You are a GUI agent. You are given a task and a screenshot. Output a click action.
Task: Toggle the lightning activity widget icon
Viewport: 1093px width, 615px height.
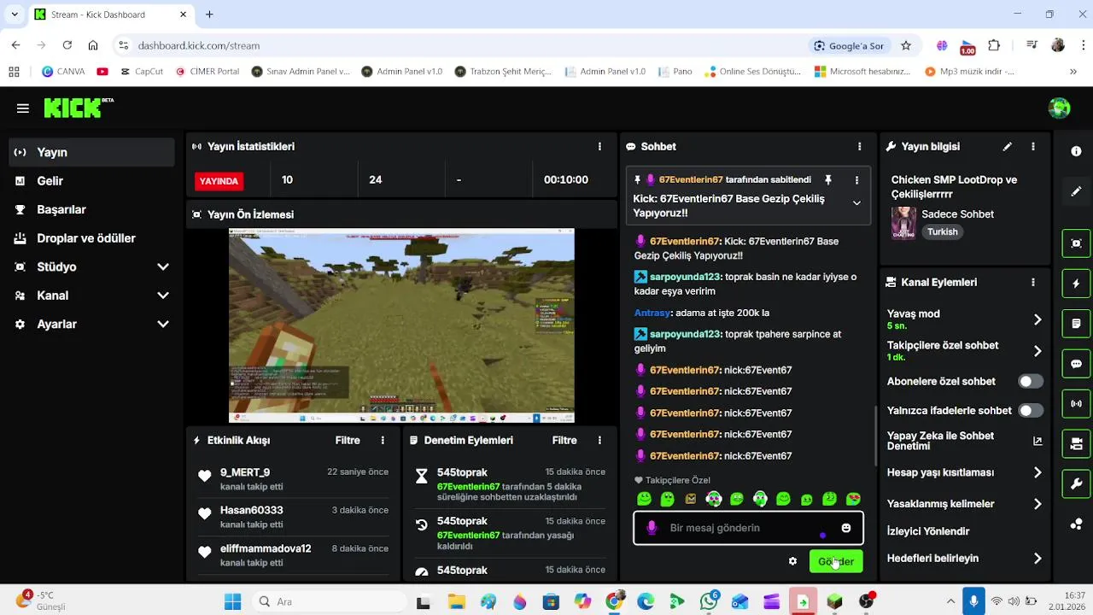[1076, 284]
